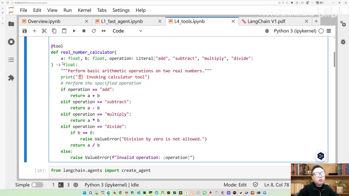Open the Extension Manager puzzle icon in the sidebar
Screen dimensions: 349x196
(11, 78)
